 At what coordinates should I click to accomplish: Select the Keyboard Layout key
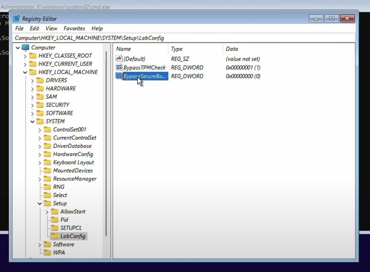73,162
